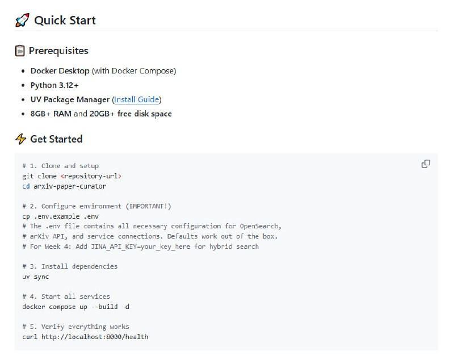This screenshot has width=454, height=355.
Task: Open the Install Guide link
Action: click(x=137, y=99)
